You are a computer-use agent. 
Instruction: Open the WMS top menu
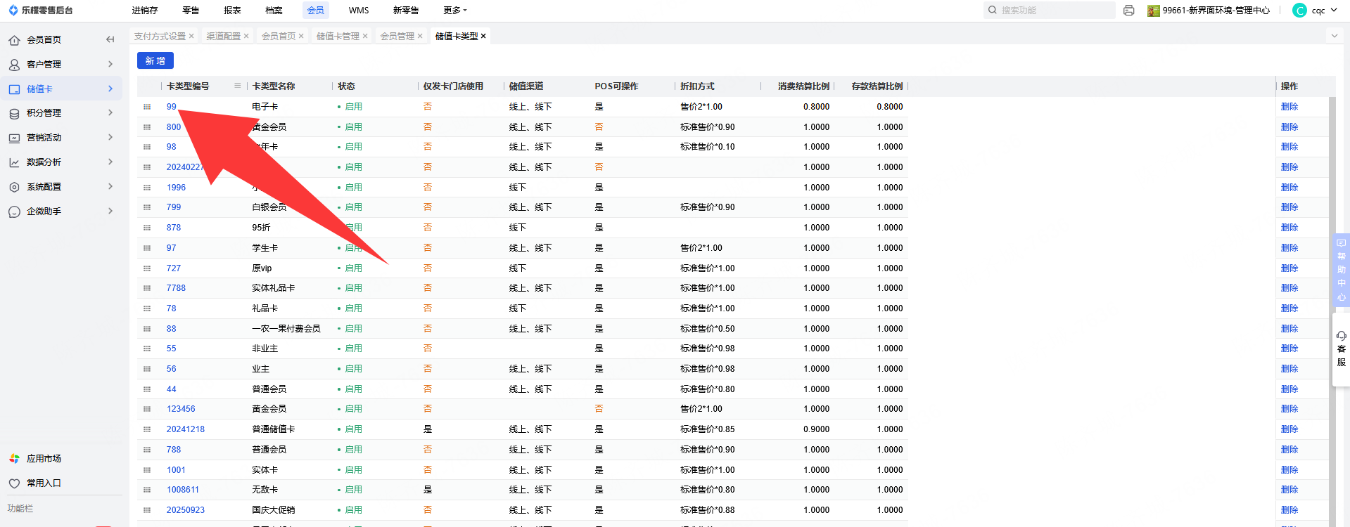tap(359, 11)
